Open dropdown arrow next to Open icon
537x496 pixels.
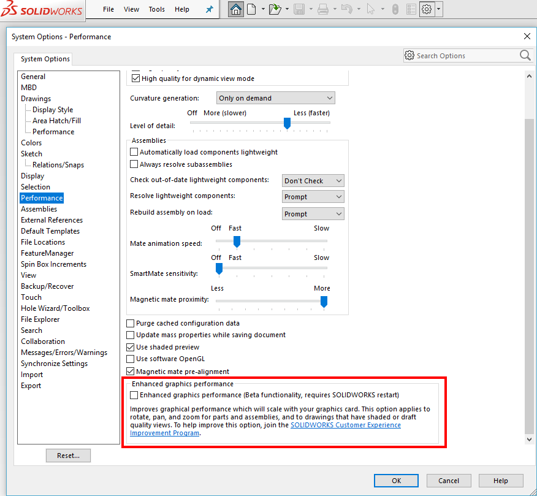point(287,9)
